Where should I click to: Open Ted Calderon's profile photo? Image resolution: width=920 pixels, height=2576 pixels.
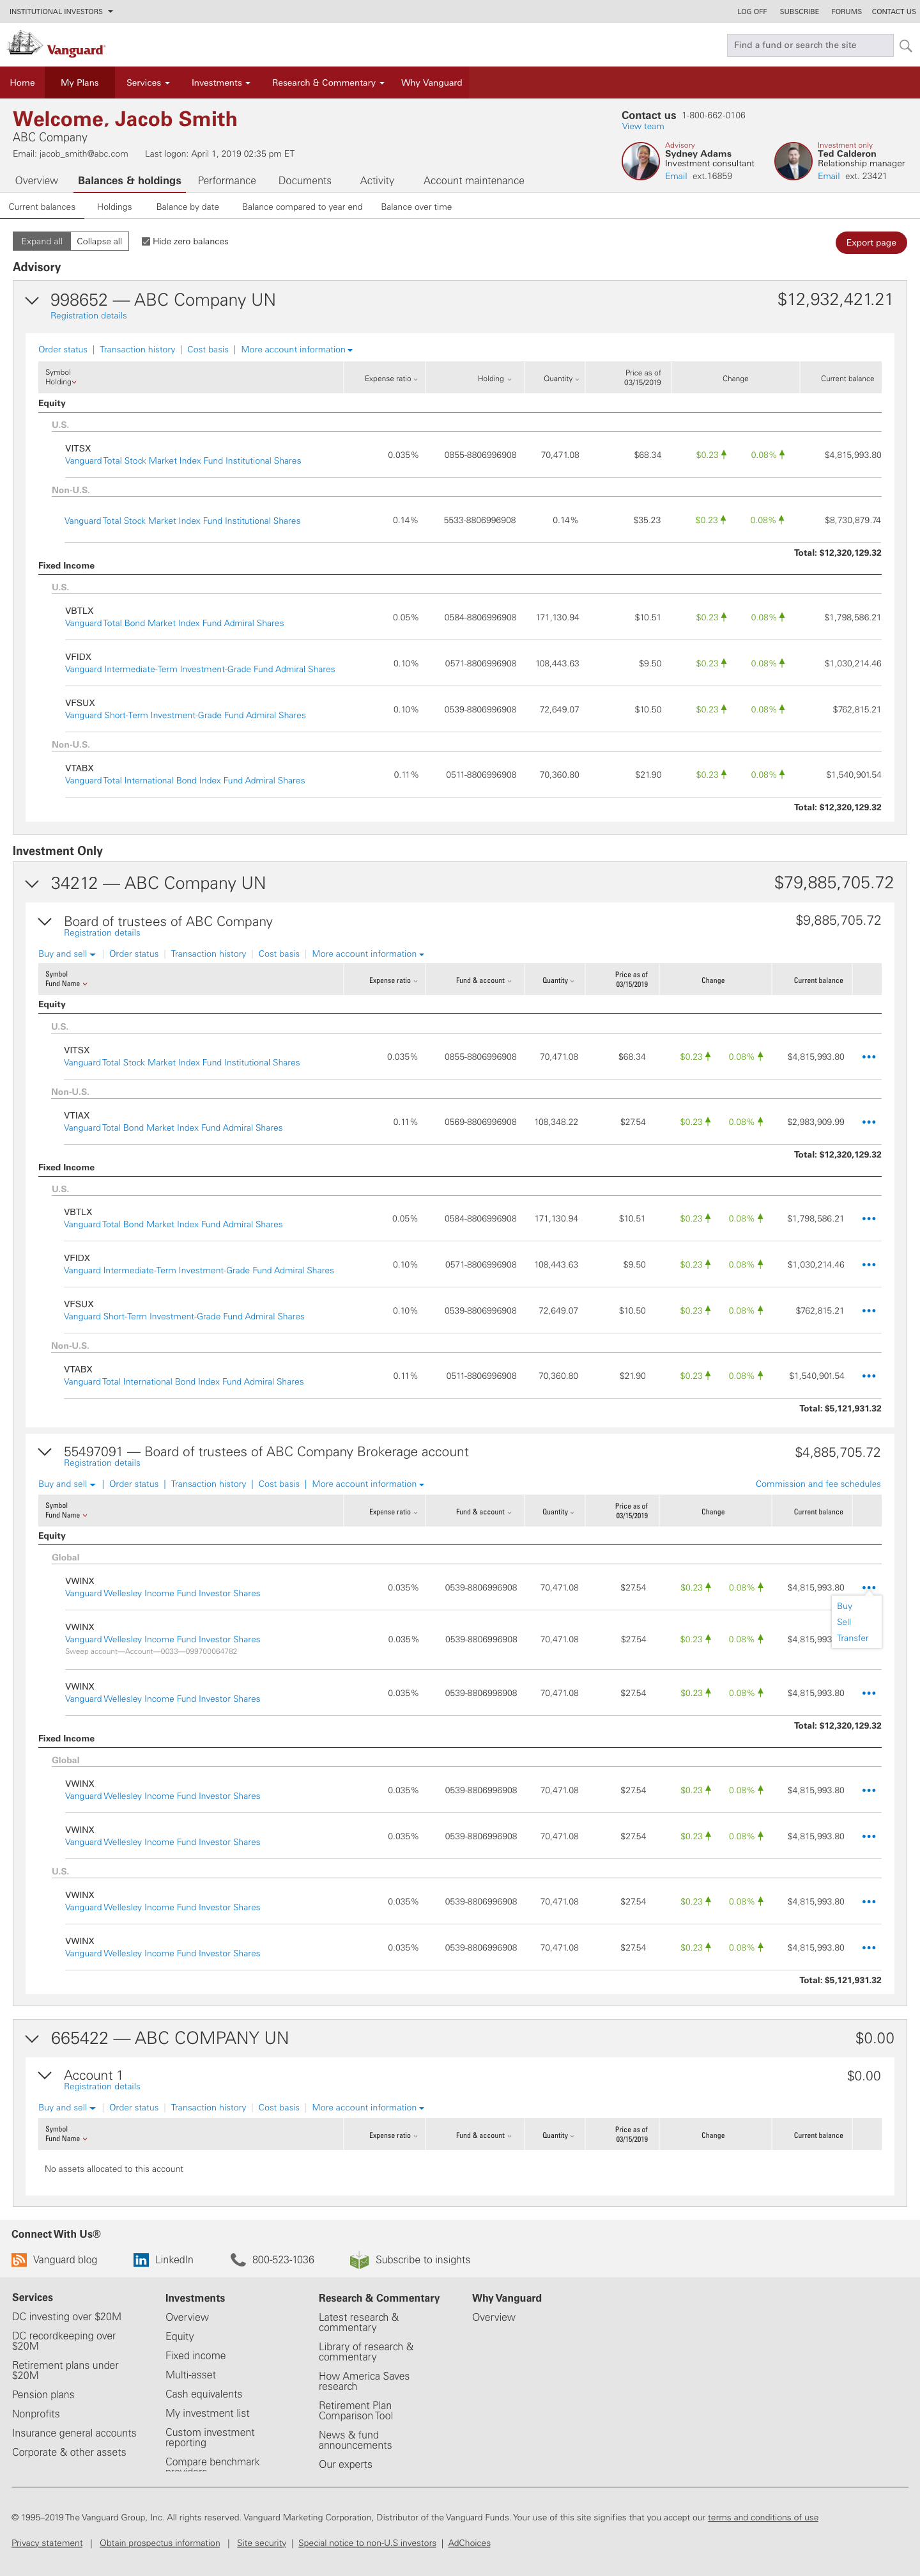point(793,161)
